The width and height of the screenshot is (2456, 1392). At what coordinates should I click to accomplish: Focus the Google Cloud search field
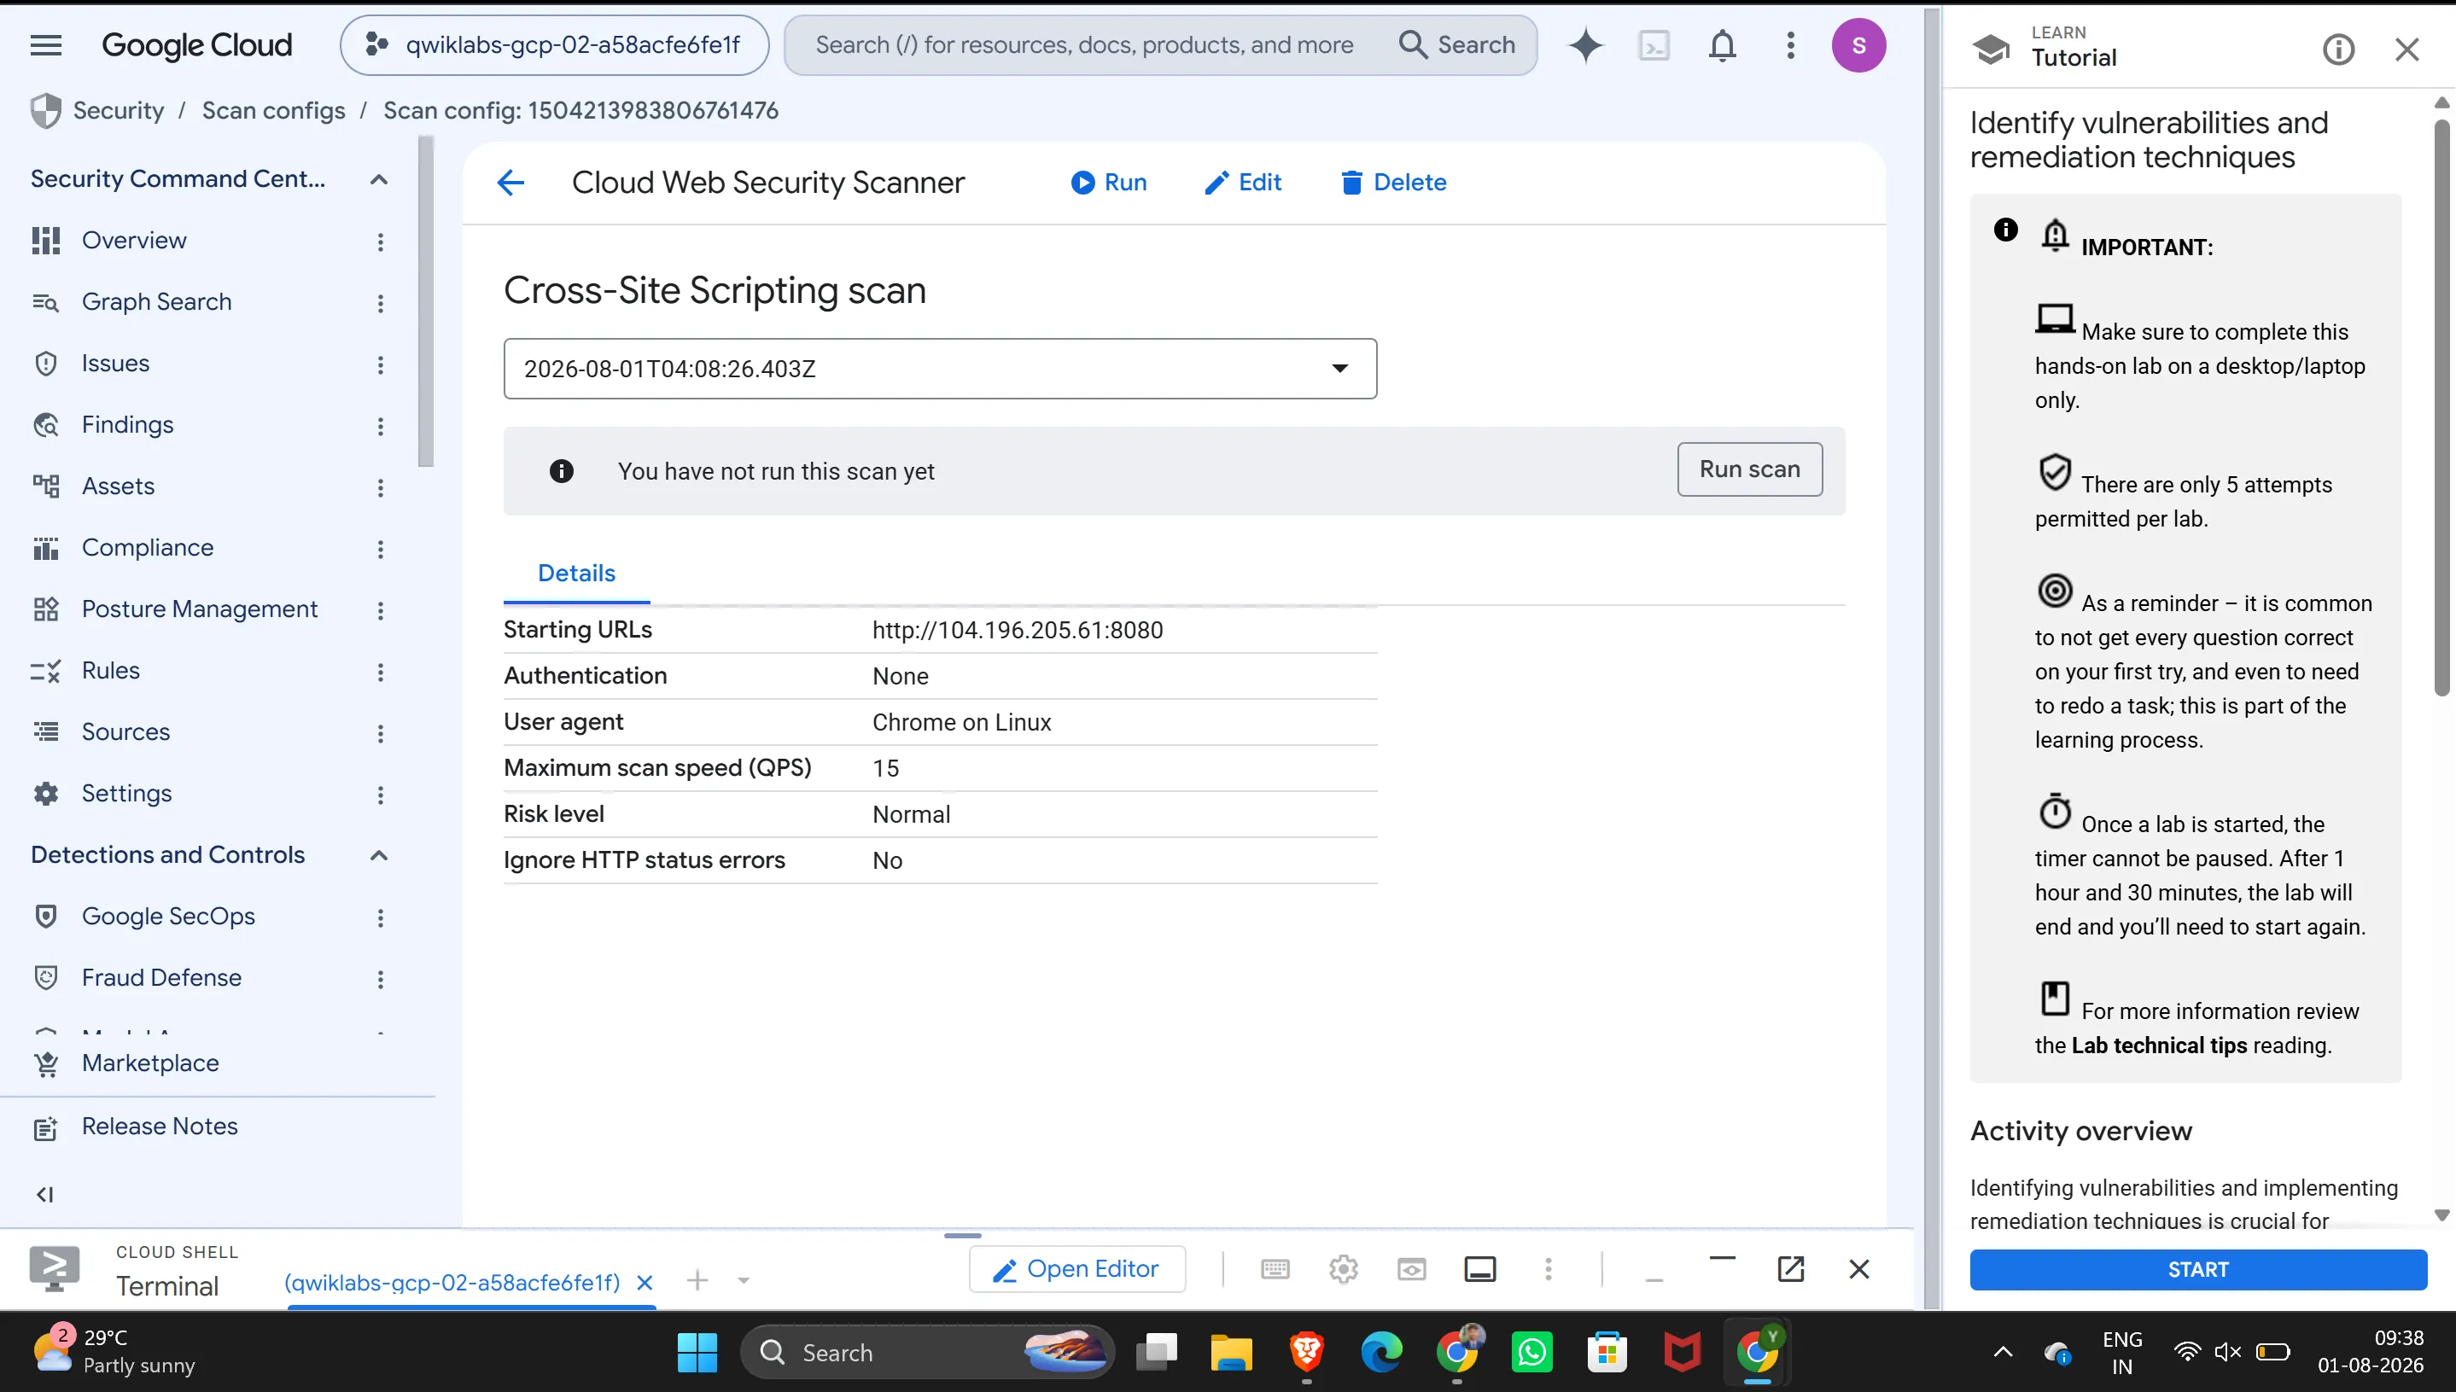1084,45
